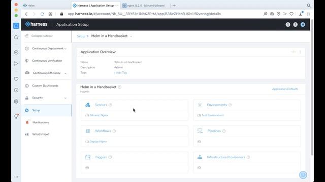Click the Harness logo
The width and height of the screenshot is (325, 182).
36,24
